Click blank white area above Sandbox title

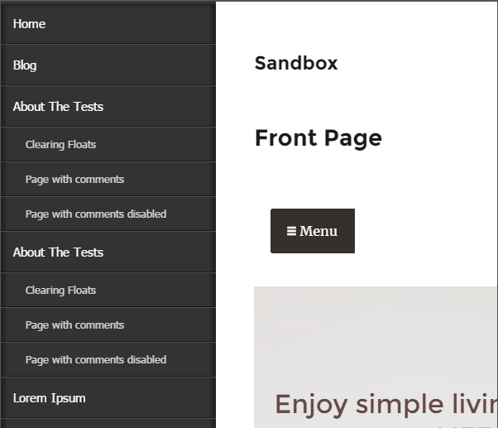pos(356,26)
